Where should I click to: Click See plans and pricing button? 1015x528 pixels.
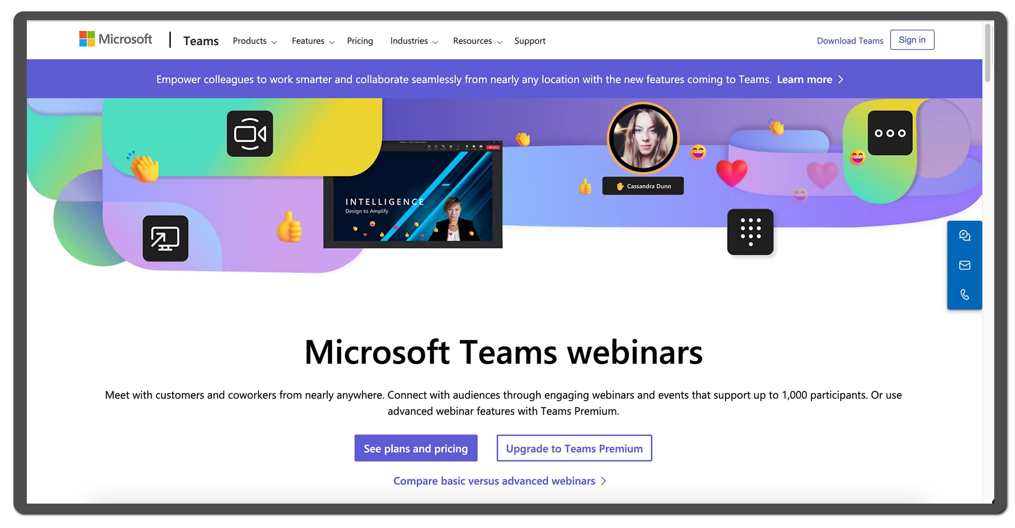(x=416, y=448)
